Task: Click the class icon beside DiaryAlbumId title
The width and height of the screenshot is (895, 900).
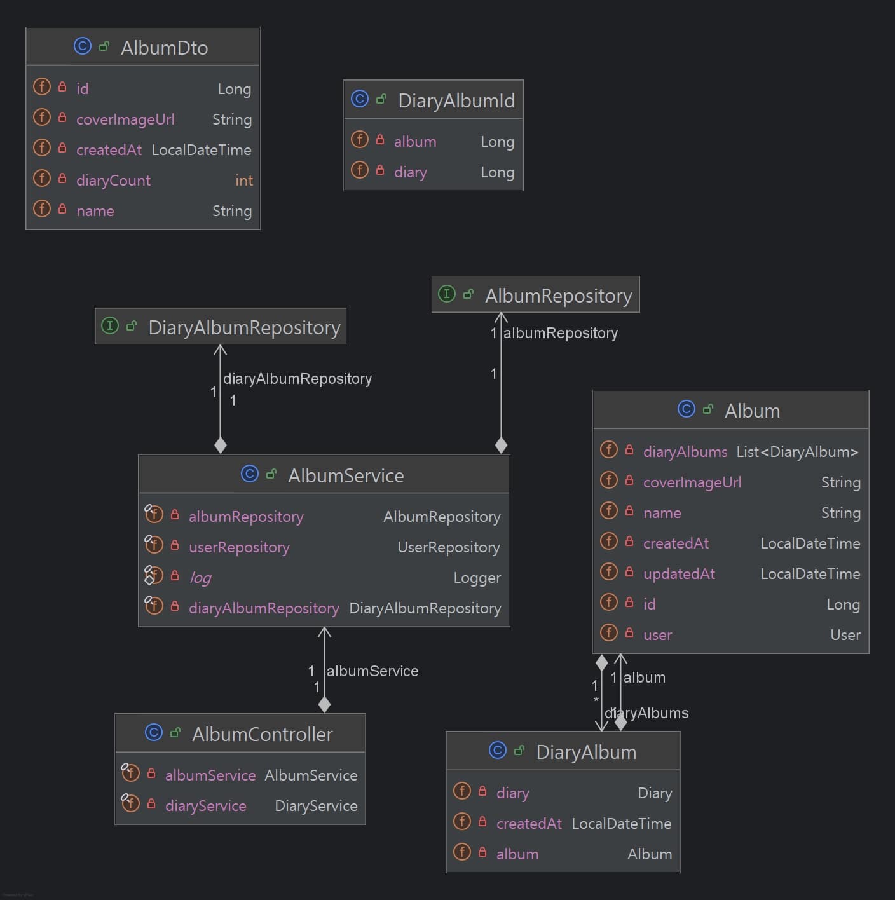Action: 360,99
